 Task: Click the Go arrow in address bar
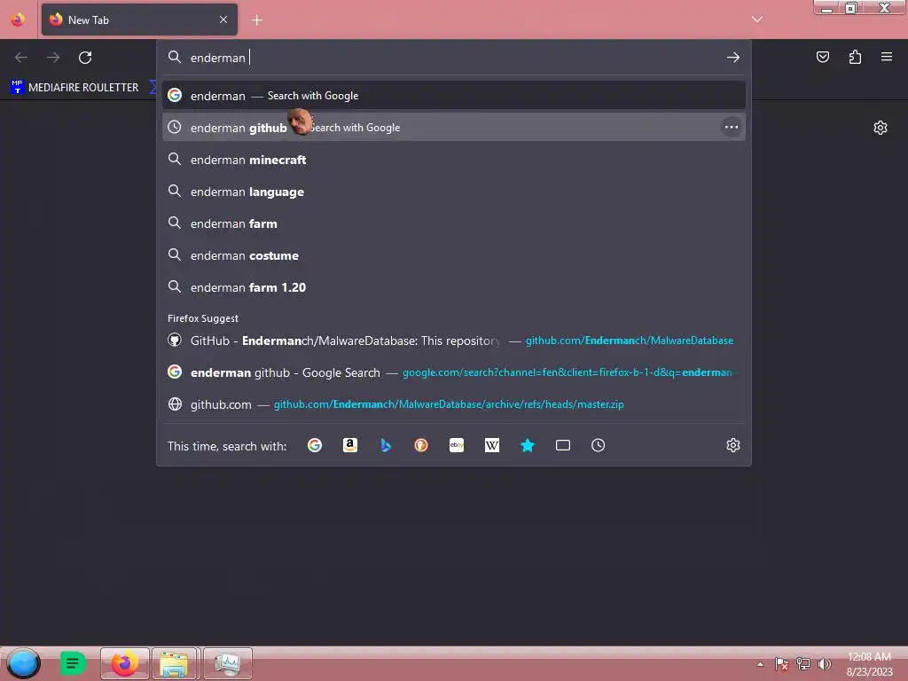[733, 58]
